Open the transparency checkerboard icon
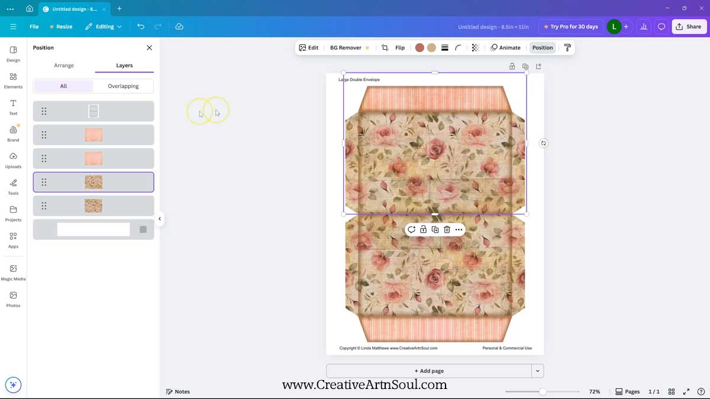The width and height of the screenshot is (710, 399). pos(475,48)
